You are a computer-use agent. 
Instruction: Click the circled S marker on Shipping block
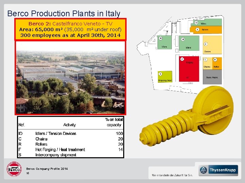[160, 74]
